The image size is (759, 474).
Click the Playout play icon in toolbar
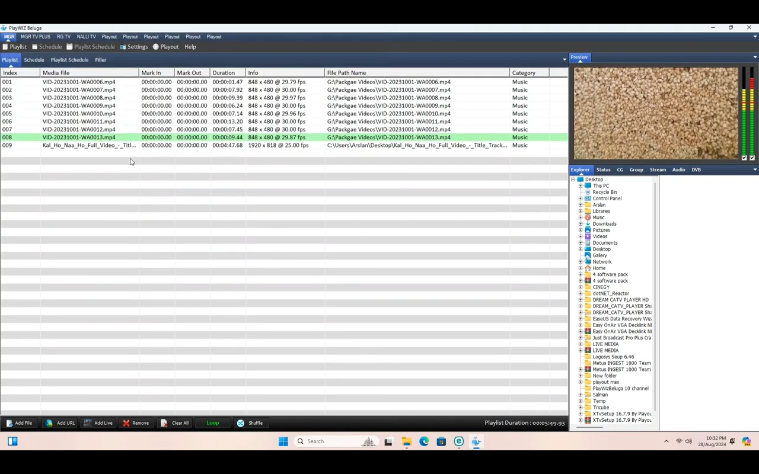(x=156, y=47)
